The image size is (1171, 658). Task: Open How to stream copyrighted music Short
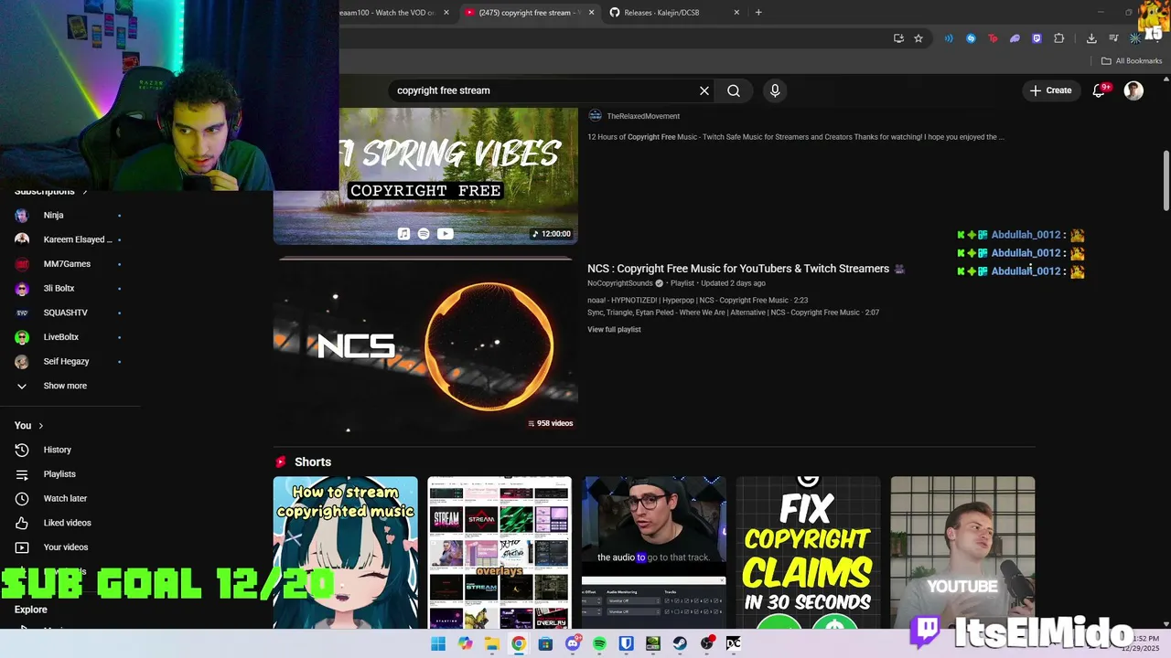pos(345,552)
